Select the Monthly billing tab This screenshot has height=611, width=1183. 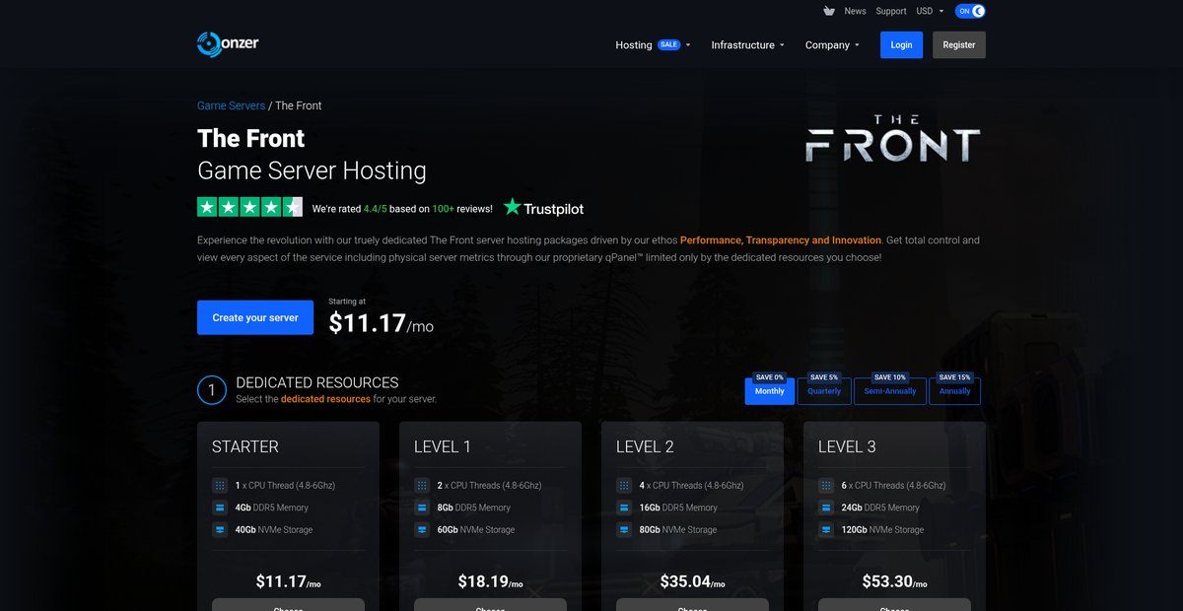pos(770,391)
